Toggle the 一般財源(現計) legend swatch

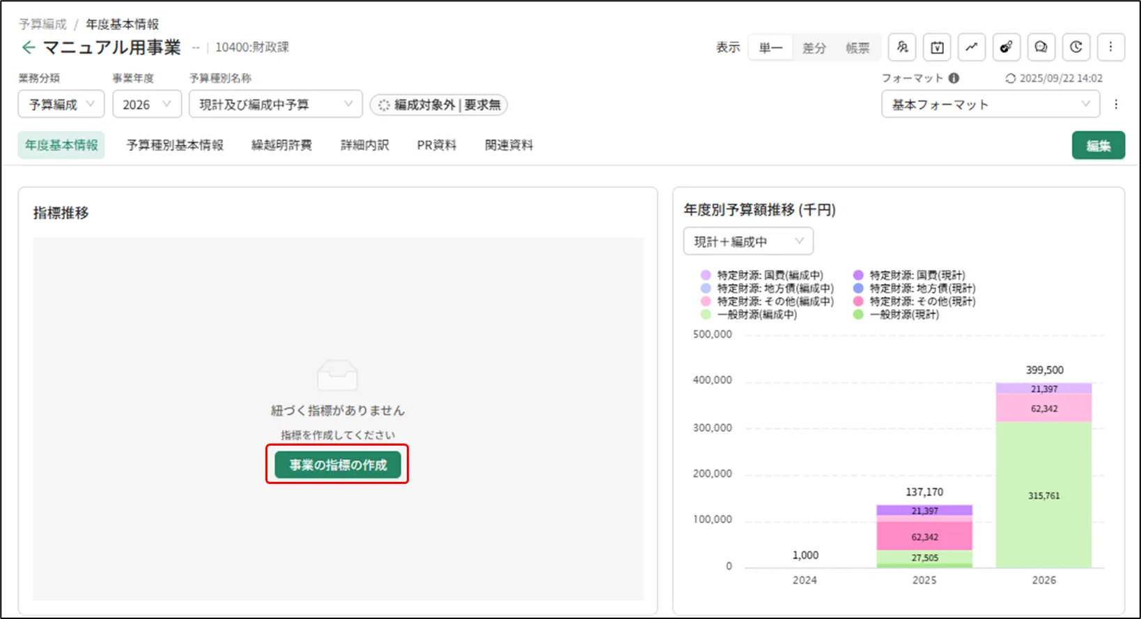(x=858, y=315)
